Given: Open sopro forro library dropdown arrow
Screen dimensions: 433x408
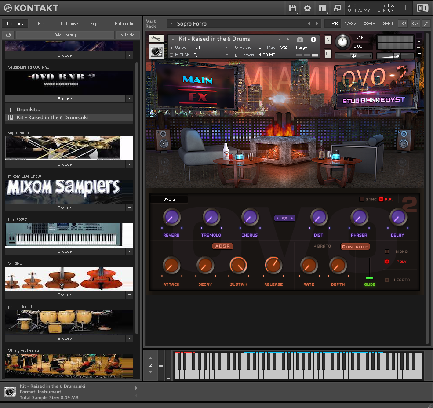Looking at the screenshot, I should (x=130, y=164).
